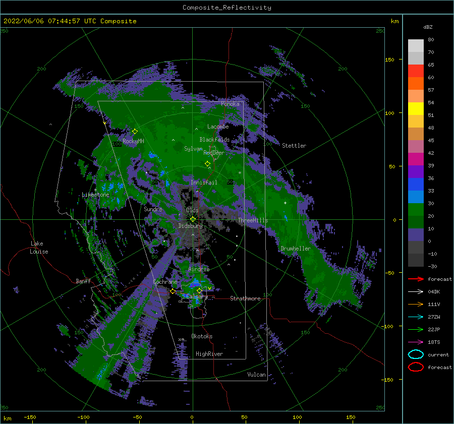Click the Okotoks town label
Image resolution: width=454 pixels, height=424 pixels.
coord(202,336)
